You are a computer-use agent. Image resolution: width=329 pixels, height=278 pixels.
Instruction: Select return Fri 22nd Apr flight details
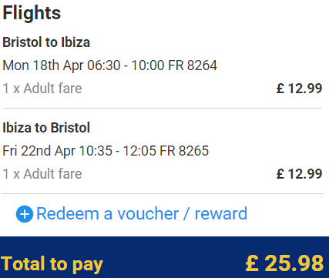[x=106, y=151]
